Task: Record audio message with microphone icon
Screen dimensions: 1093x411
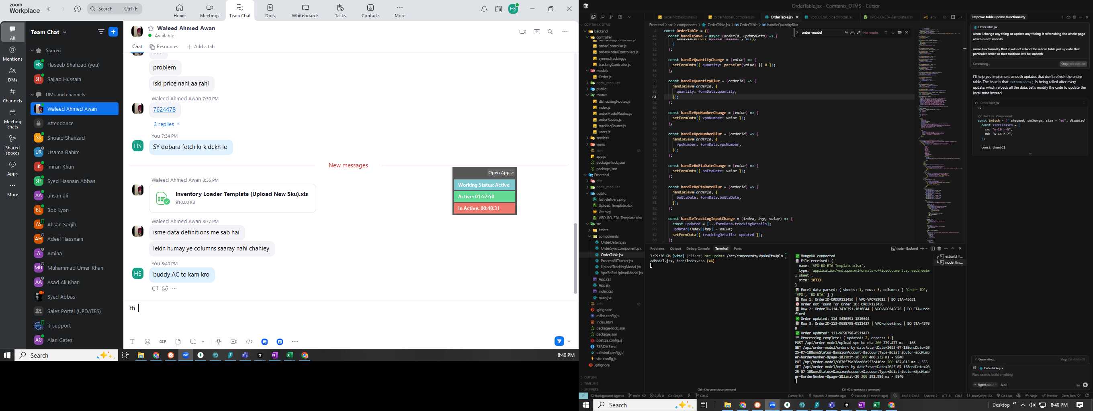Action: click(x=219, y=342)
